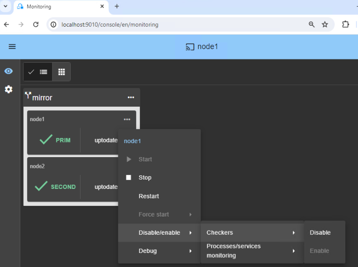Viewport: 358px width, 267px height.
Task: Expand the Disable/enable submenu
Action: [x=159, y=233]
